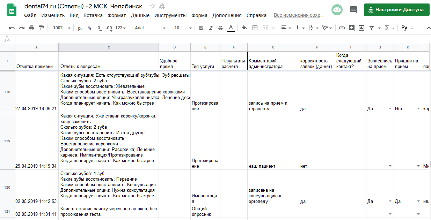Screen dimensions: 431x220
Task: Open text wrapping options
Action: [x=313, y=28]
